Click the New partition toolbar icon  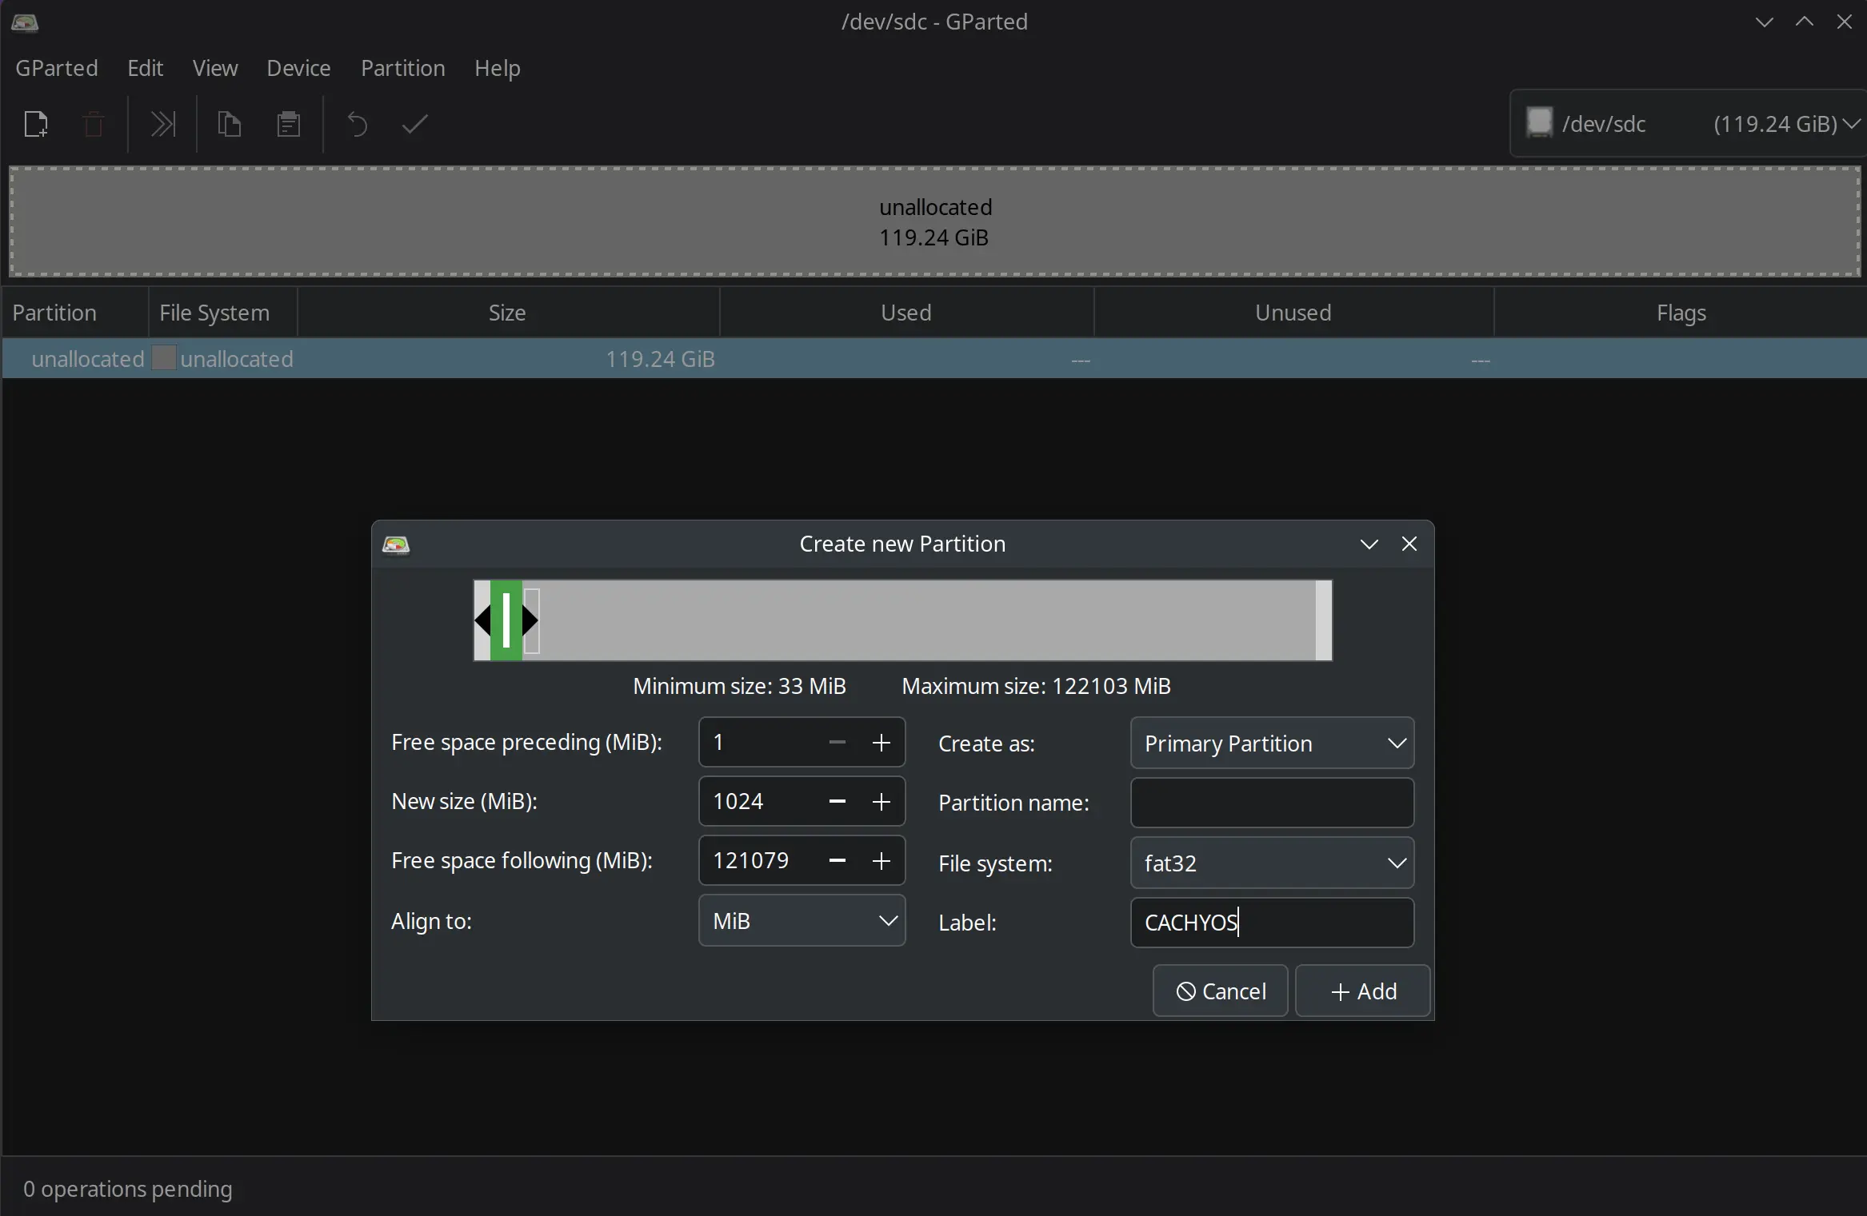click(x=36, y=124)
